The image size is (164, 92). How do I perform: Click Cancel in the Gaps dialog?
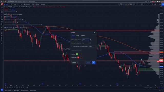click(x=88, y=62)
